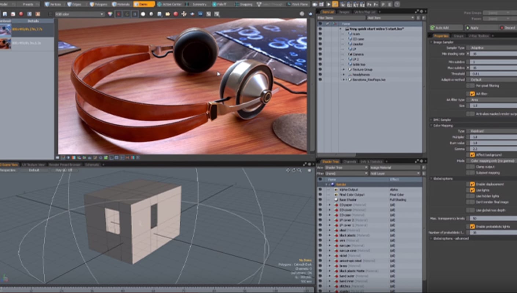Screen dimensions: 517x293
Task: Activate the Vertices selection mode icon
Action: point(47,4)
